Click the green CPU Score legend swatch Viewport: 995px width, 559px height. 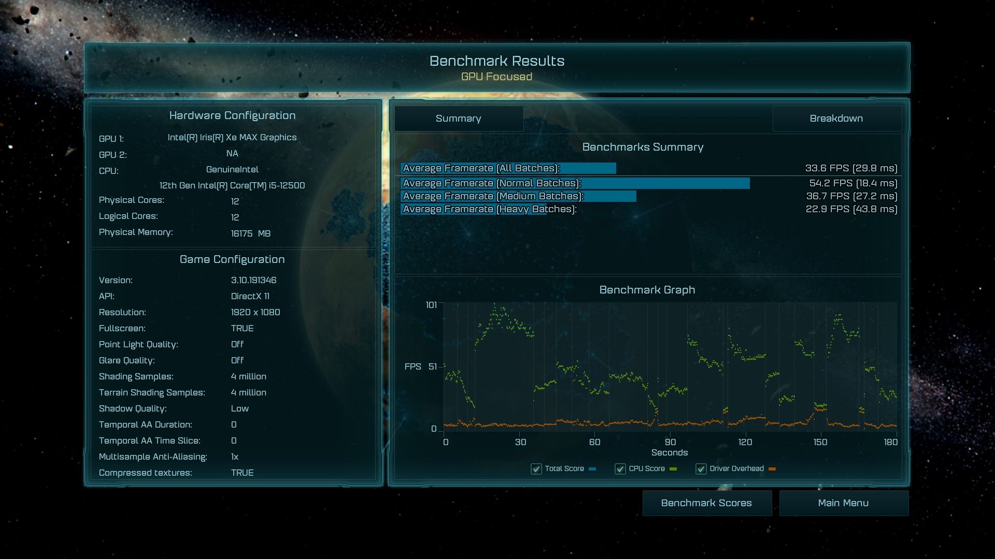click(673, 469)
